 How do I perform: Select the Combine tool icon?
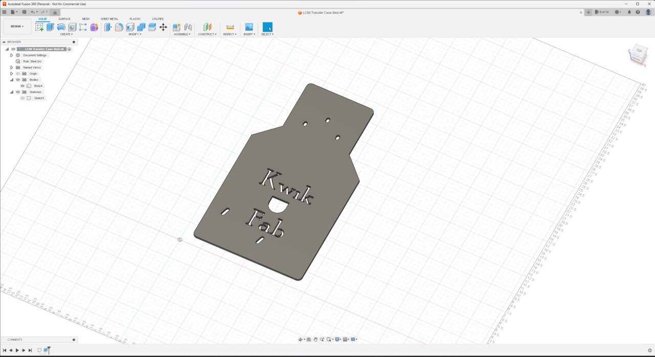[x=141, y=27]
